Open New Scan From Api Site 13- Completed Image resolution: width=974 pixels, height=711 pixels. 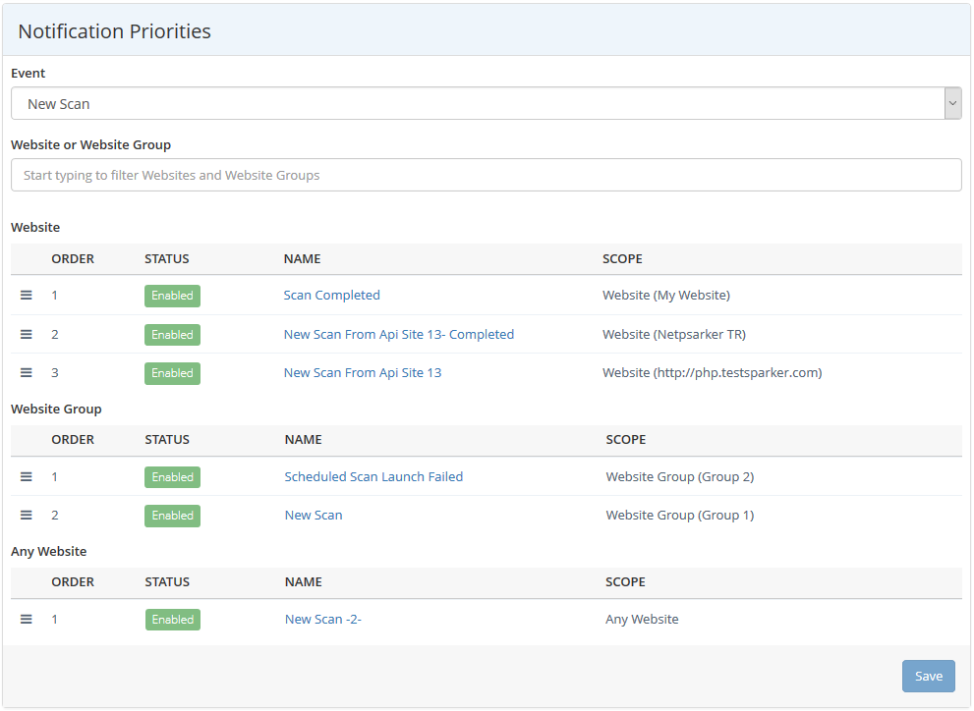398,335
